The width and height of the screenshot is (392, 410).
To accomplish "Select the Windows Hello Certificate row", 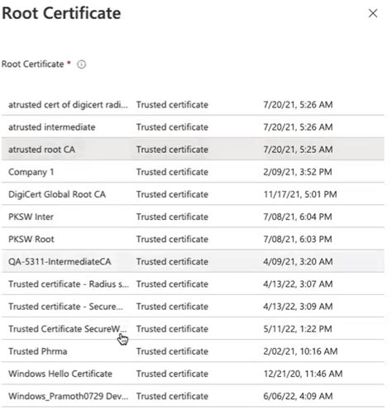I will point(193,374).
